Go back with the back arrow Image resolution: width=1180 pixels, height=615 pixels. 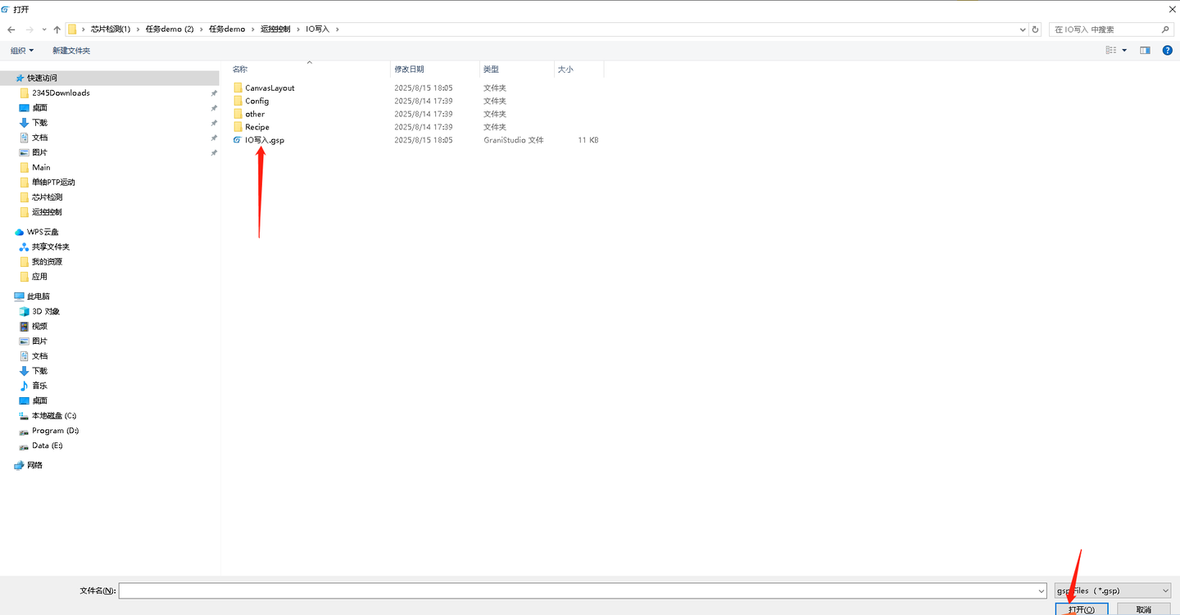coord(11,29)
